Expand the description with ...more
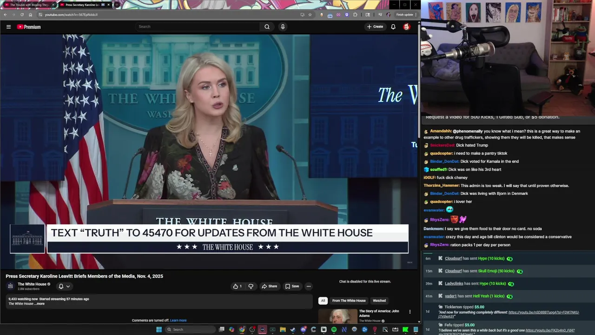The image size is (595, 335). tap(40, 304)
